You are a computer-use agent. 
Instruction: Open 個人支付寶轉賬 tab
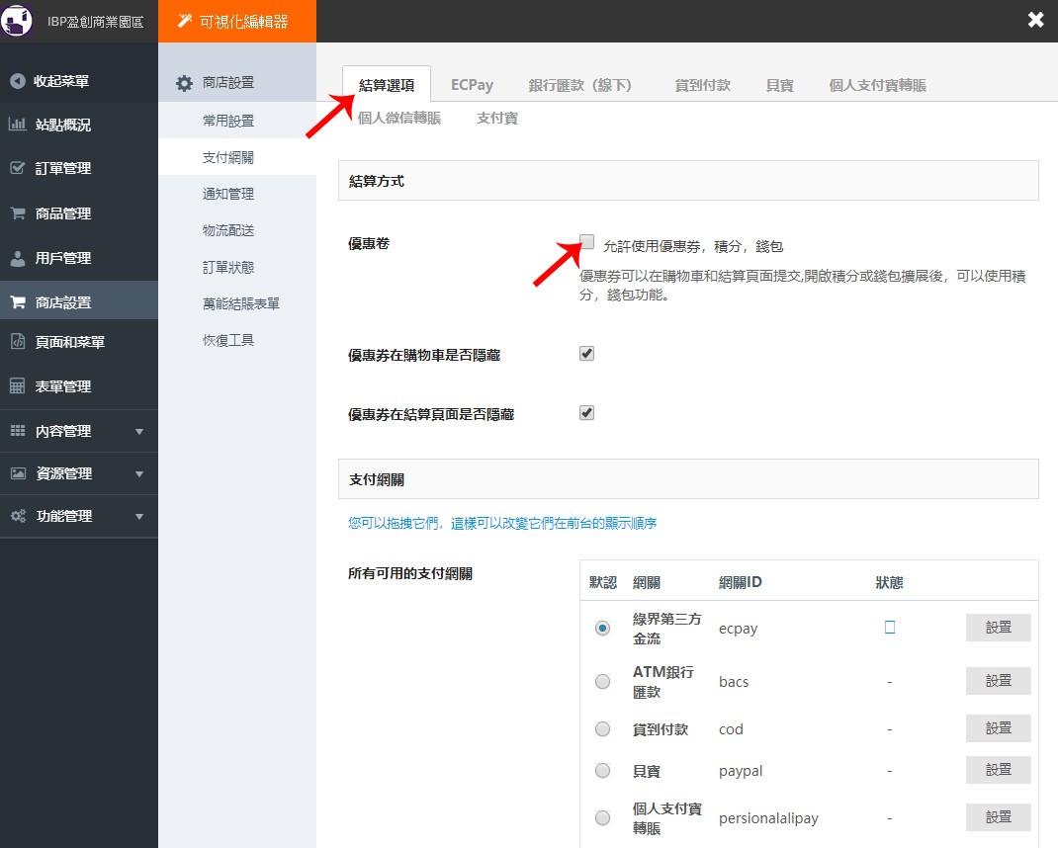tap(877, 84)
